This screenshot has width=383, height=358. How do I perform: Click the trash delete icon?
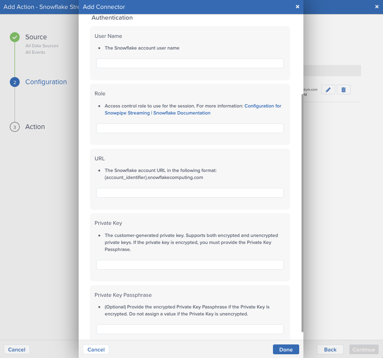tap(343, 90)
